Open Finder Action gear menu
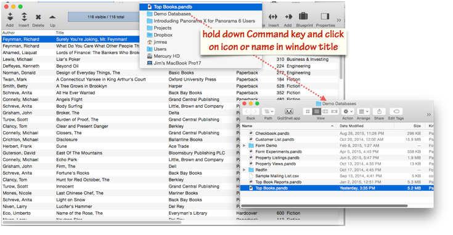 348,111
